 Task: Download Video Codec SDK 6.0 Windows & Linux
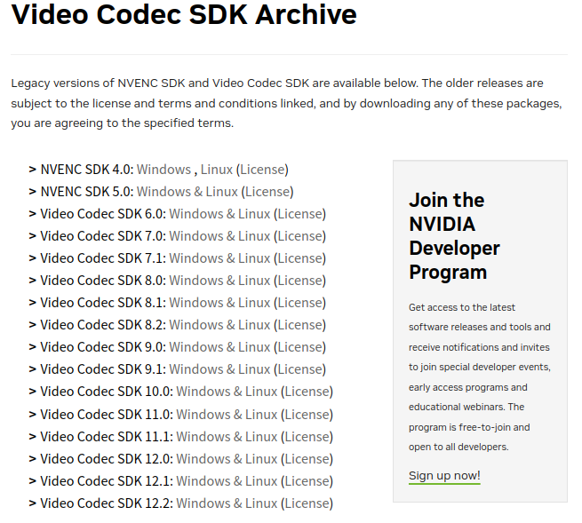click(219, 214)
